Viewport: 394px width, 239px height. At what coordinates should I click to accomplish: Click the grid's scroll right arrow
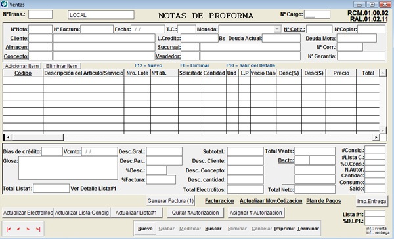(x=376, y=137)
